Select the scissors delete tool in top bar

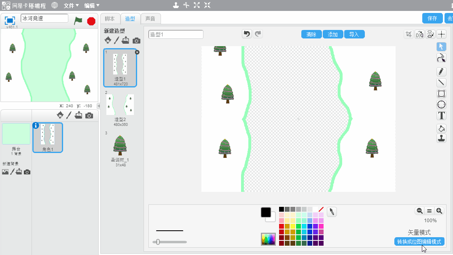click(186, 5)
